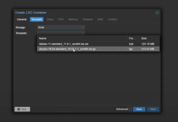Open the Disks tab
This screenshot has width=178, height=122.
(x=50, y=19)
